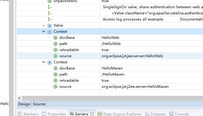Click the attribute icon beside HelloMaven docBase
203x116 pixels.
(x=55, y=68)
